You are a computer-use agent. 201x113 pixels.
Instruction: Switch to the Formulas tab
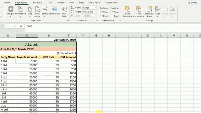coord(38,3)
